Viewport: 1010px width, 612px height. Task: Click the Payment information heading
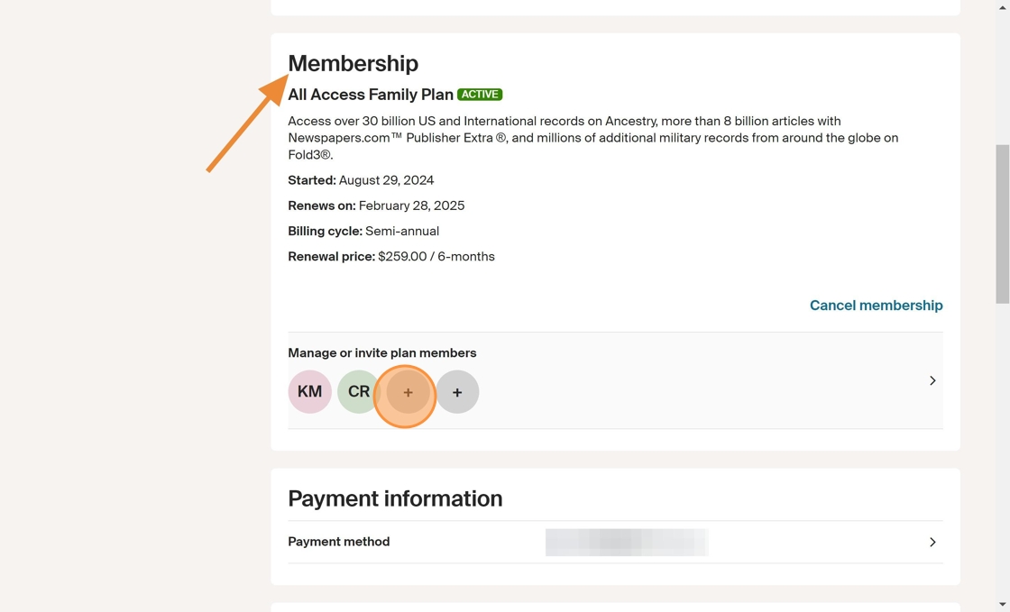point(395,498)
